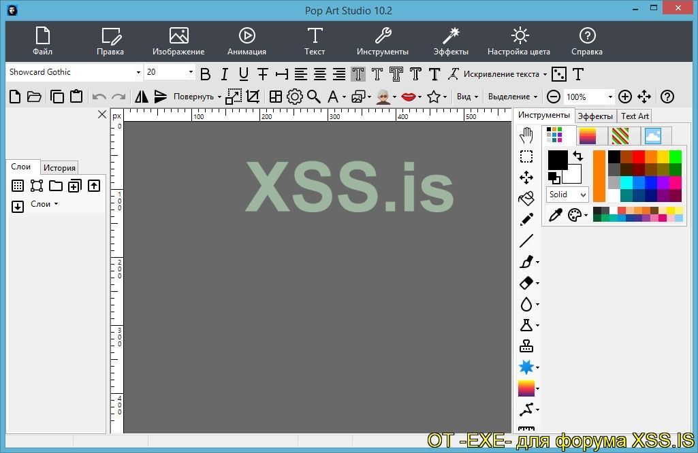The width and height of the screenshot is (698, 453).
Task: Select the Move tool
Action: coord(526,178)
